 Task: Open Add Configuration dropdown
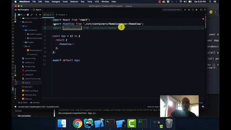(172, 10)
